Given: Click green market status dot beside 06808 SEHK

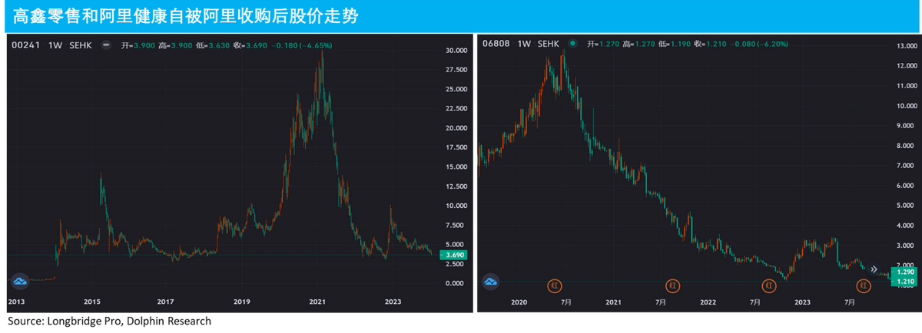Looking at the screenshot, I should tap(572, 45).
